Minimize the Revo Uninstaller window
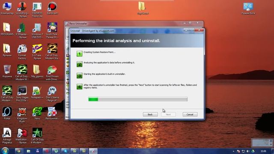 click(x=185, y=23)
